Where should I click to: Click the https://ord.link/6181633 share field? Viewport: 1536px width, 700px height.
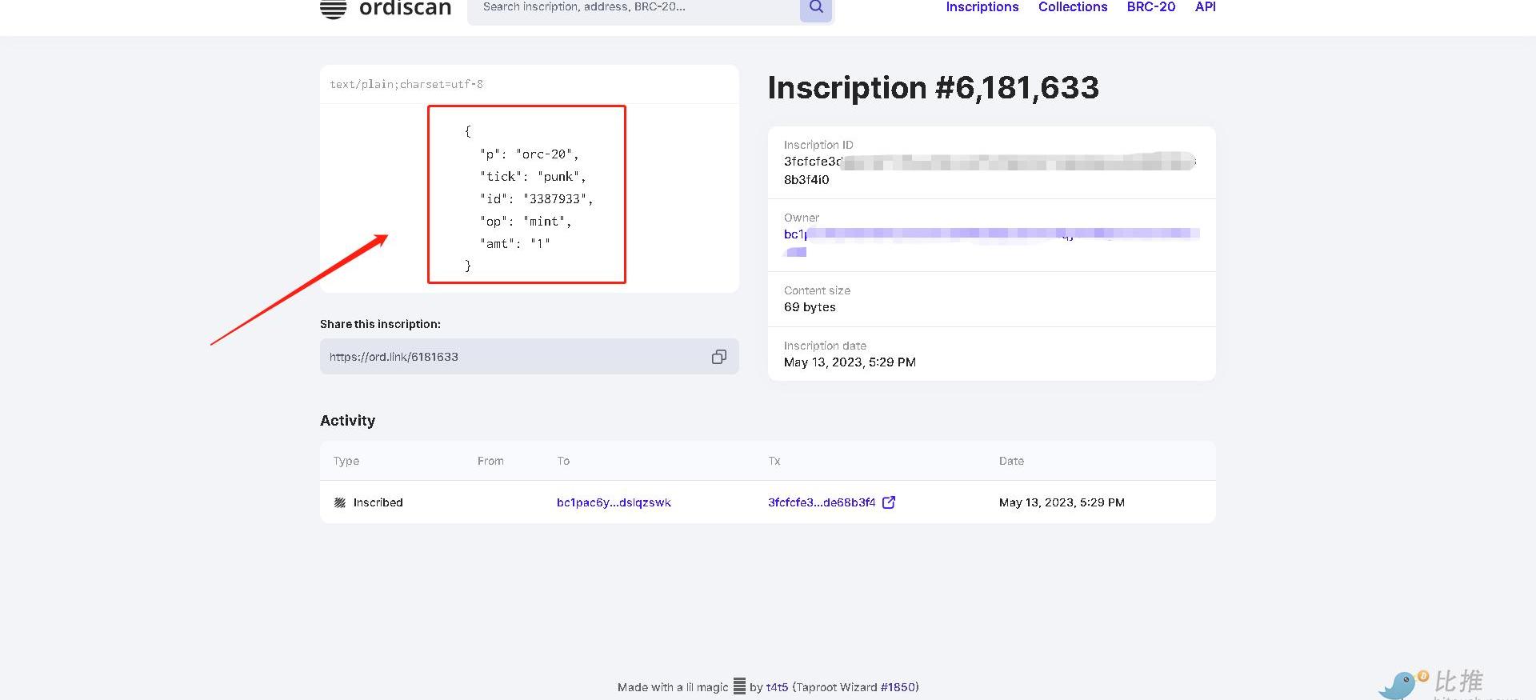click(x=512, y=357)
